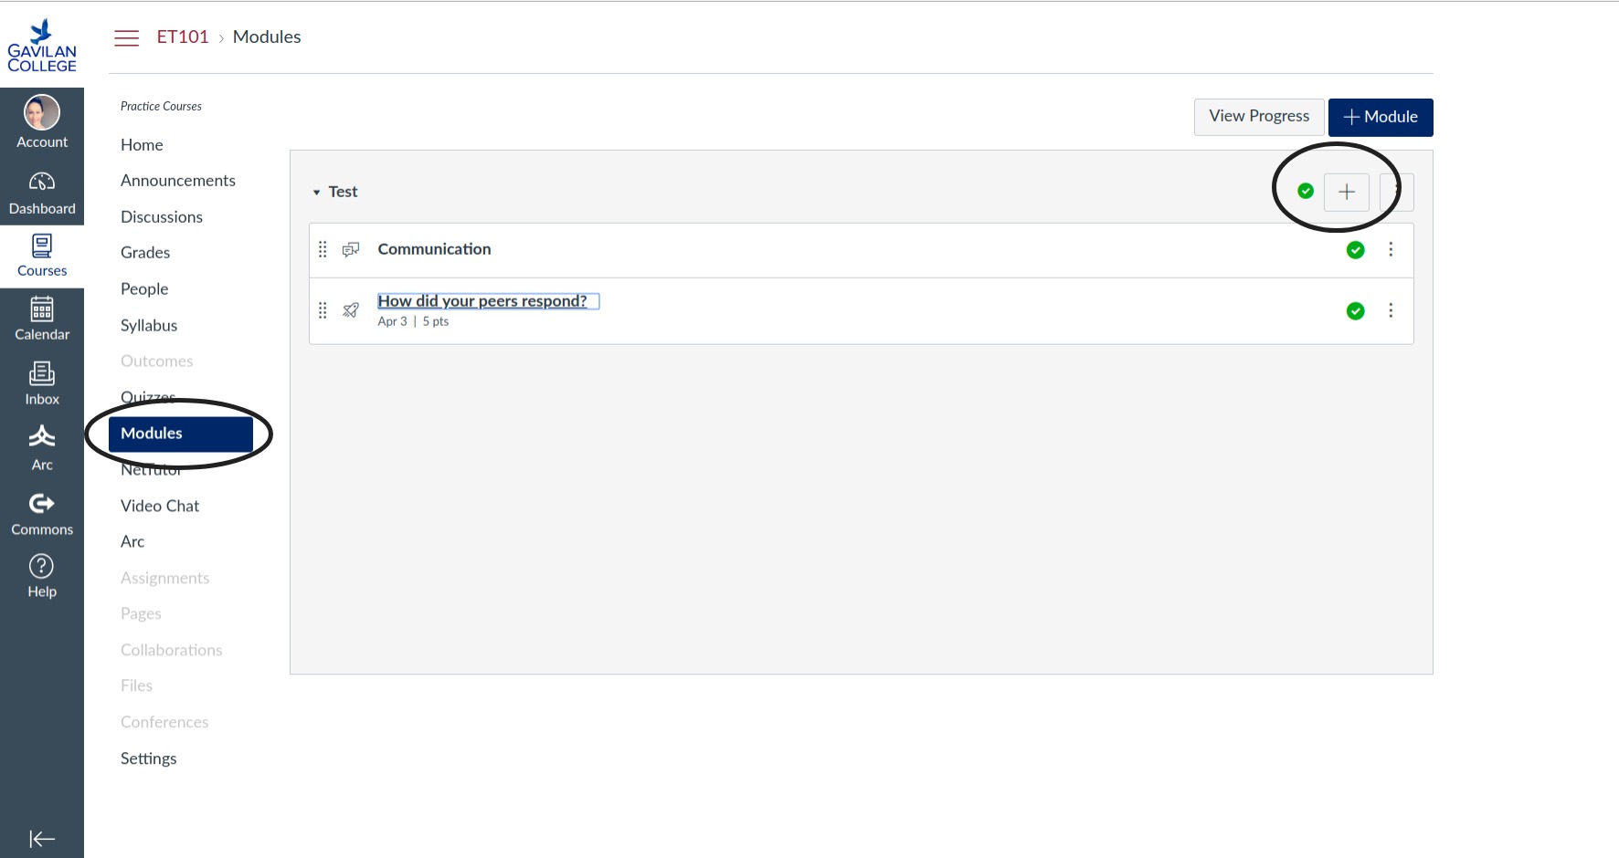Open the 'How did your peers respond?' link
1619x858 pixels.
point(482,301)
